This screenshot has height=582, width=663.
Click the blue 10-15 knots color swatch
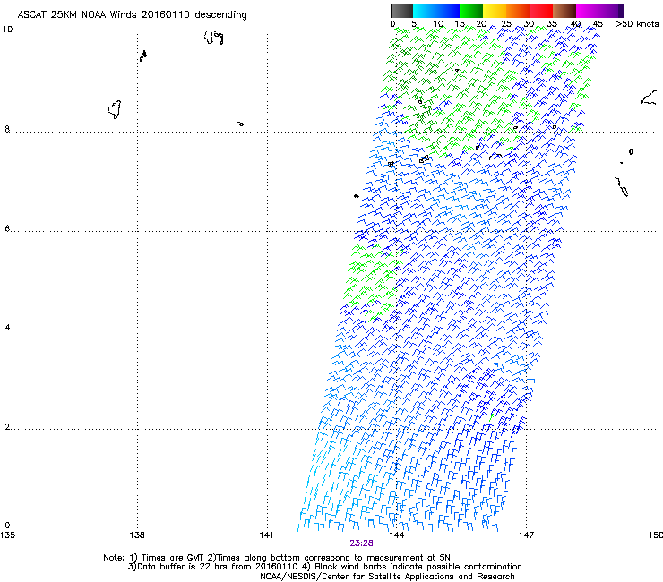point(448,11)
